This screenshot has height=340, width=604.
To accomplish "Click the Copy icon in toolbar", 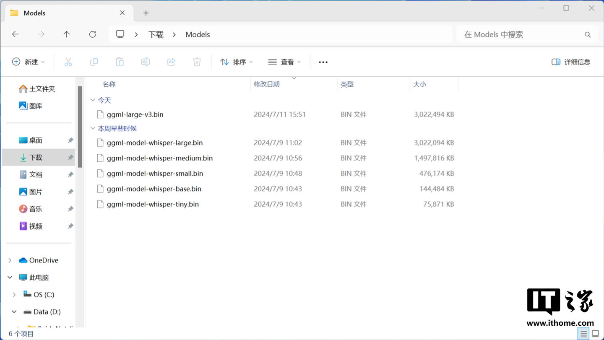I will coord(94,62).
